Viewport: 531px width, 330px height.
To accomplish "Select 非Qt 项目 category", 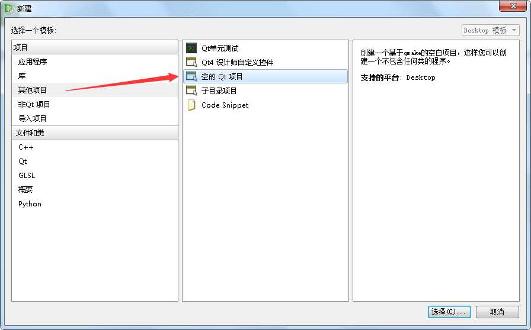I will (x=94, y=105).
